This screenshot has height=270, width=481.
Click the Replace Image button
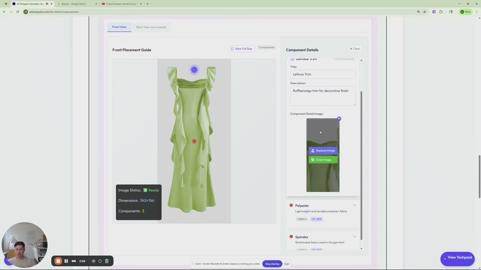pos(323,150)
